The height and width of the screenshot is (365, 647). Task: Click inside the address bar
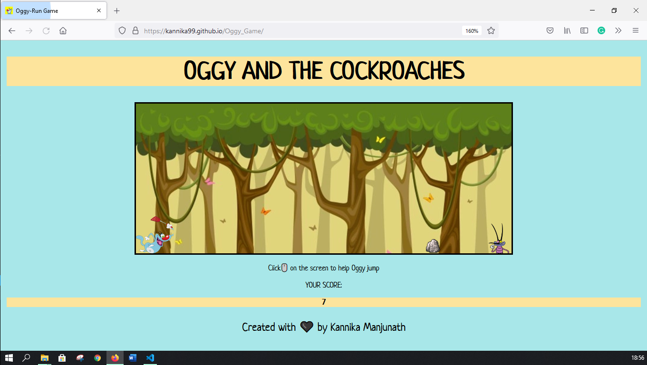pos(285,30)
